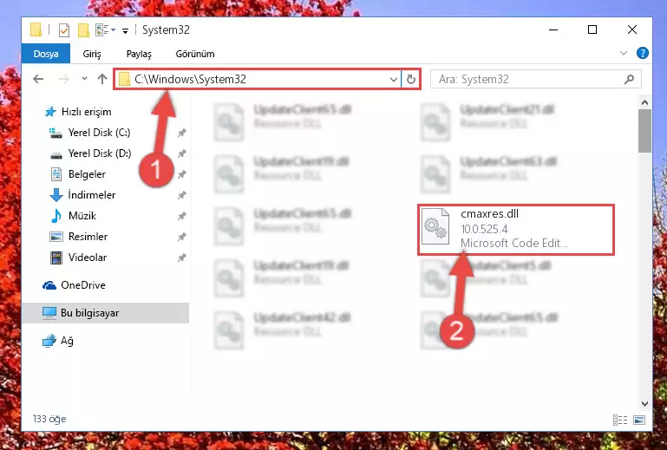667x450 pixels.
Task: Select OneDrive in navigation pane
Action: click(x=74, y=285)
